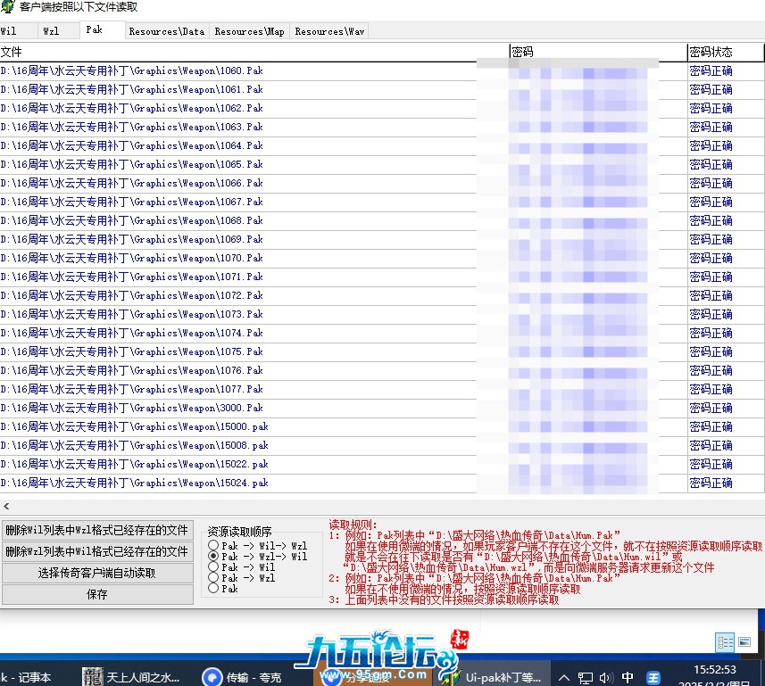Click the 密码状态 column header
Viewport: 765px width, 686px height.
coord(726,52)
